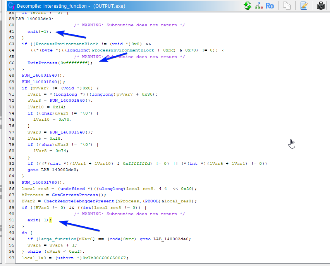Viewport: 330px width, 267px height.
Task: Click the copy toolbar icon
Action: tap(287, 6)
